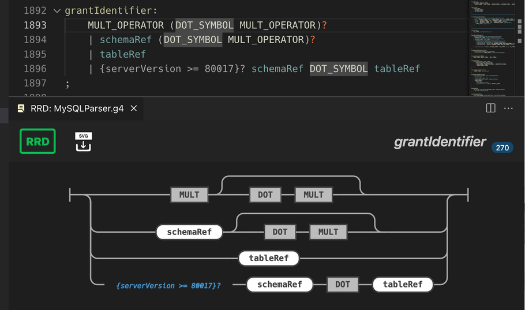525x310 pixels.
Task: Open the More Actions ellipsis menu
Action: [x=508, y=108]
